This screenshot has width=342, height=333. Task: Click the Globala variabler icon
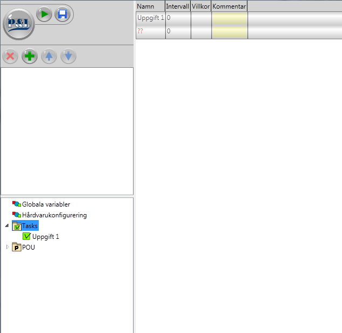(17, 204)
